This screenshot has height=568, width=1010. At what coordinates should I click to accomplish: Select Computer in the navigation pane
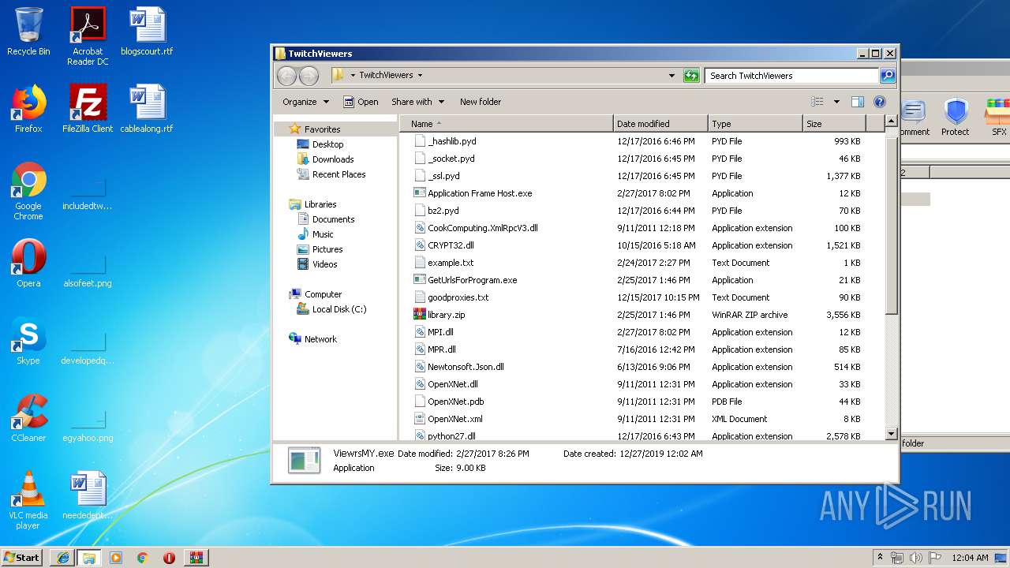coord(323,294)
